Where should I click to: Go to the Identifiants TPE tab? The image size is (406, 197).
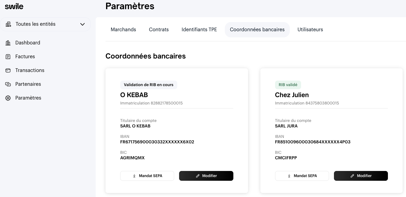(199, 30)
